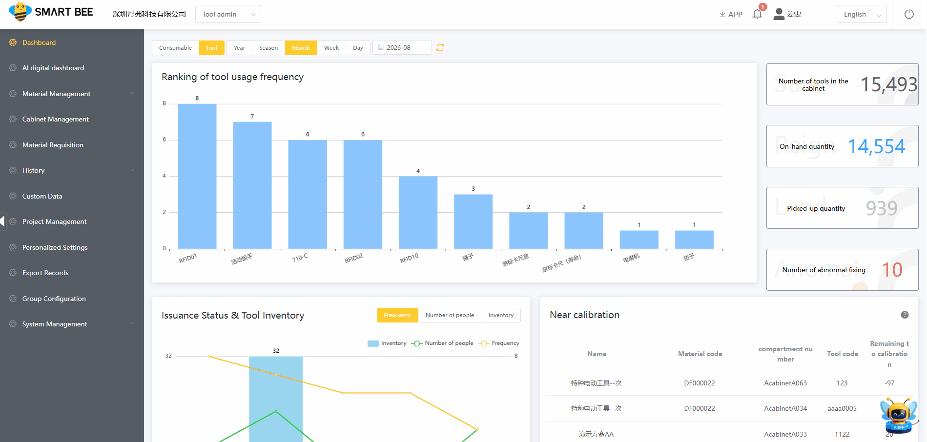Select the Number of people chart tab

tap(450, 315)
